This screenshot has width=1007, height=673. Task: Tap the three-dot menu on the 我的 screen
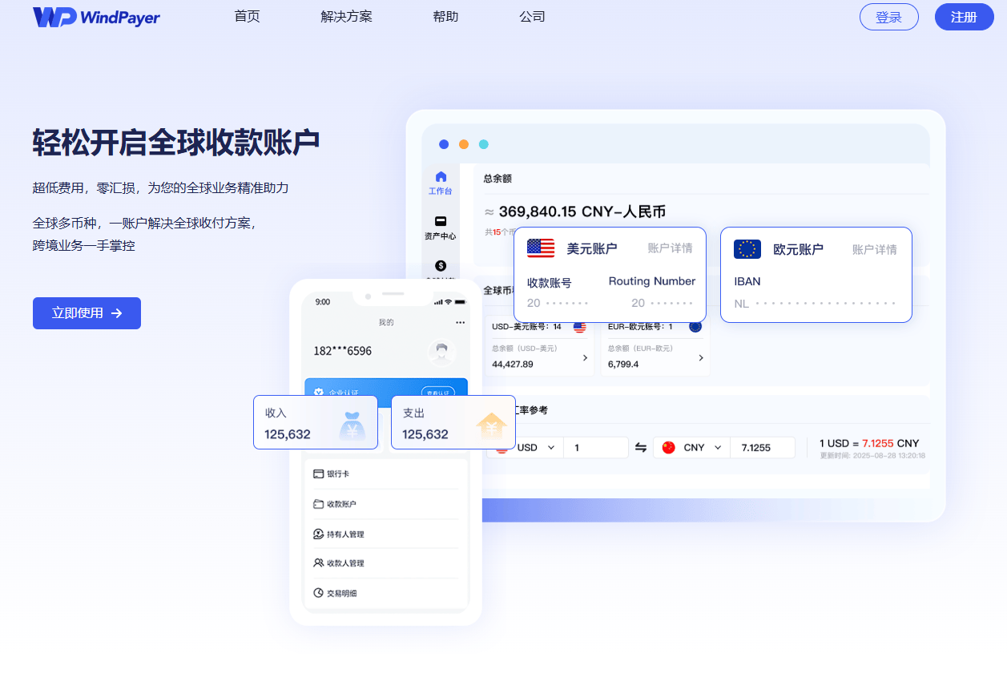[460, 321]
